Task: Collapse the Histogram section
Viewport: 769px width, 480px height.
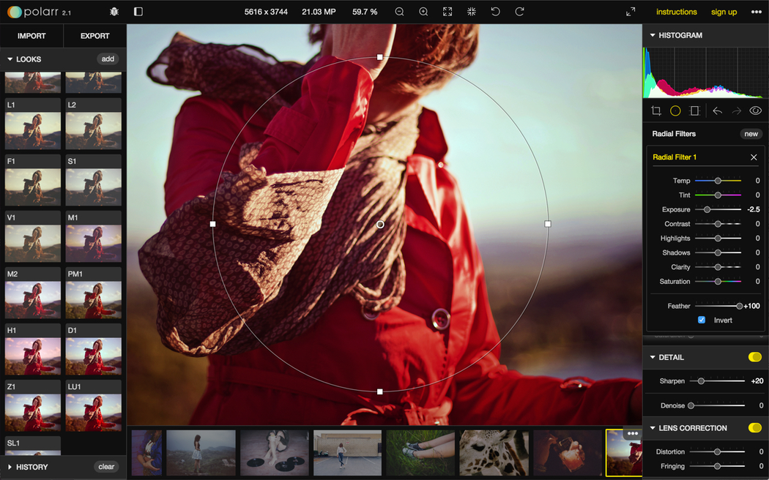Action: 653,35
